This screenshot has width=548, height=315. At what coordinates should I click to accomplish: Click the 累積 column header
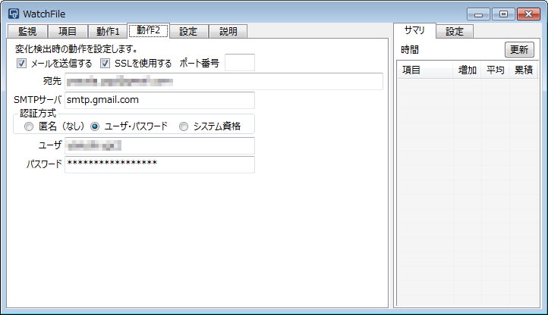coord(523,70)
